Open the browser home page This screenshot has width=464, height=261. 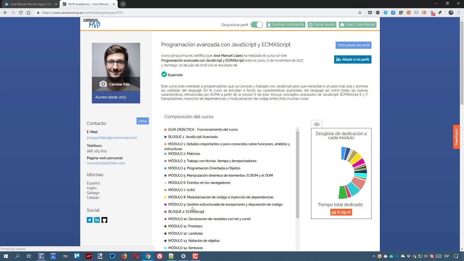pos(28,12)
